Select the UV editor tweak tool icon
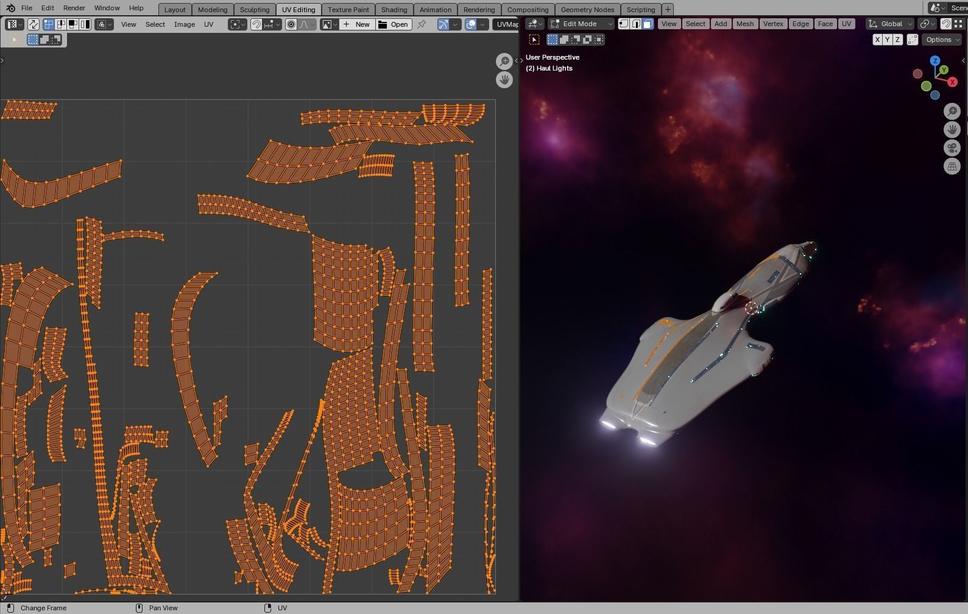The width and height of the screenshot is (968, 614). (x=13, y=40)
